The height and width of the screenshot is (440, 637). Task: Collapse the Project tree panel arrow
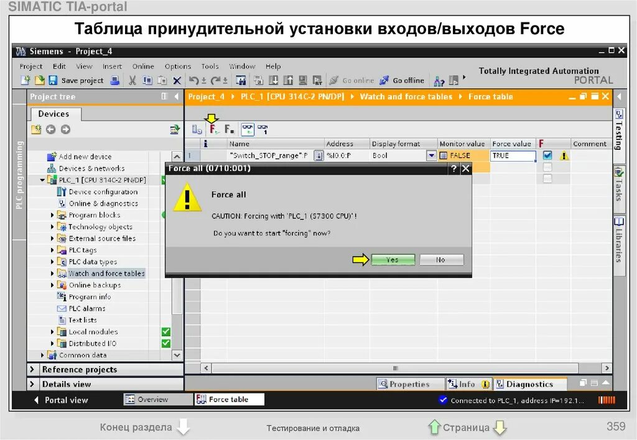pyautogui.click(x=176, y=96)
